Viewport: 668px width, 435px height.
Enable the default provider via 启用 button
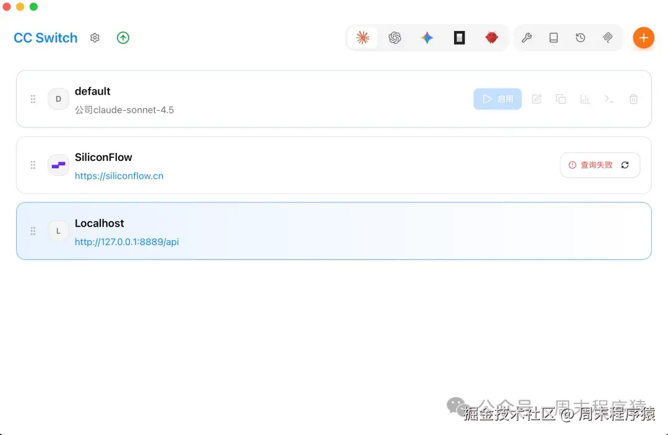pos(497,98)
